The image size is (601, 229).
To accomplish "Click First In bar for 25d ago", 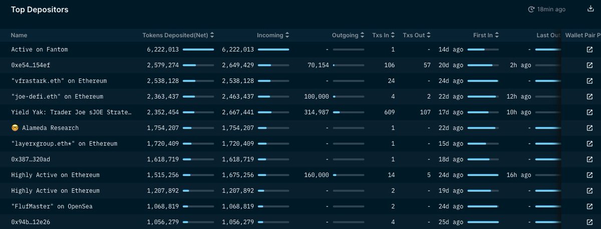I will (x=483, y=222).
